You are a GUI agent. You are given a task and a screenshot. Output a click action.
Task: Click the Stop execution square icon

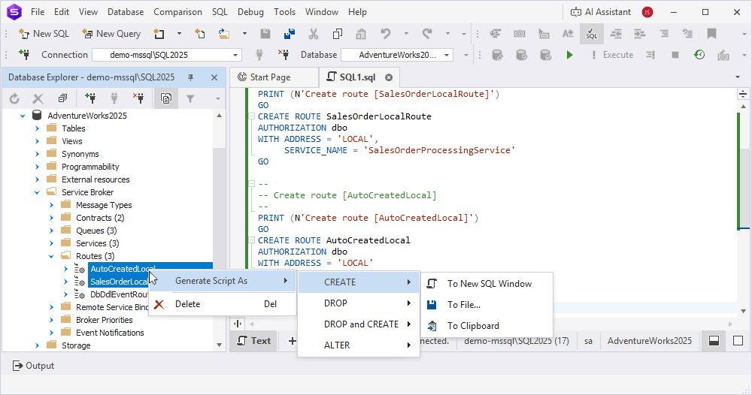(675, 55)
